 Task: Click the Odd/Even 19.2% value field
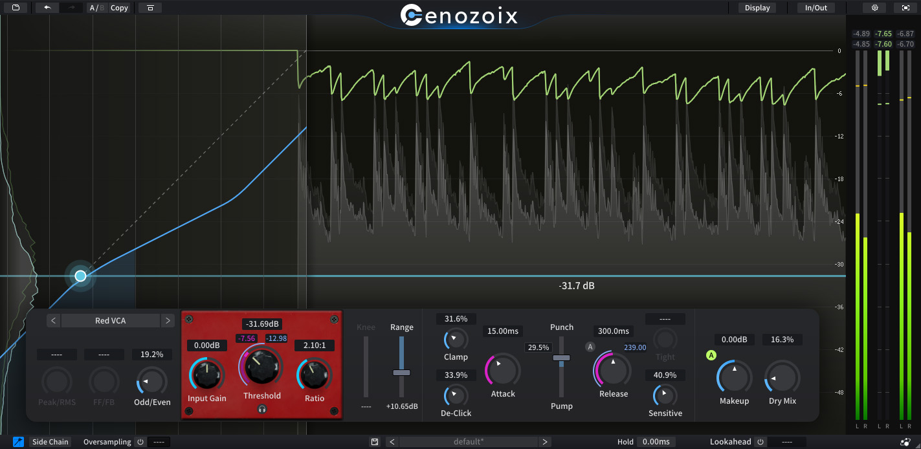(152, 355)
